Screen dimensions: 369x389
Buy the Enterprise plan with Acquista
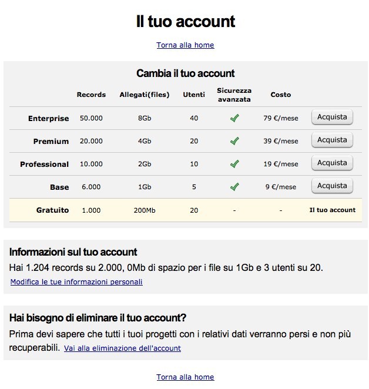pyautogui.click(x=332, y=117)
